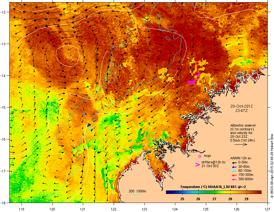Click the closed white sea-level contour near 120.5E
The width and height of the screenshot is (274, 212).
tap(68, 56)
